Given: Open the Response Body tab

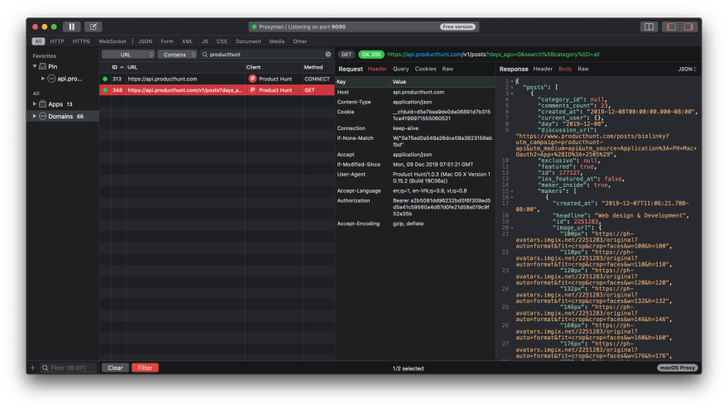Looking at the screenshot, I should [565, 69].
